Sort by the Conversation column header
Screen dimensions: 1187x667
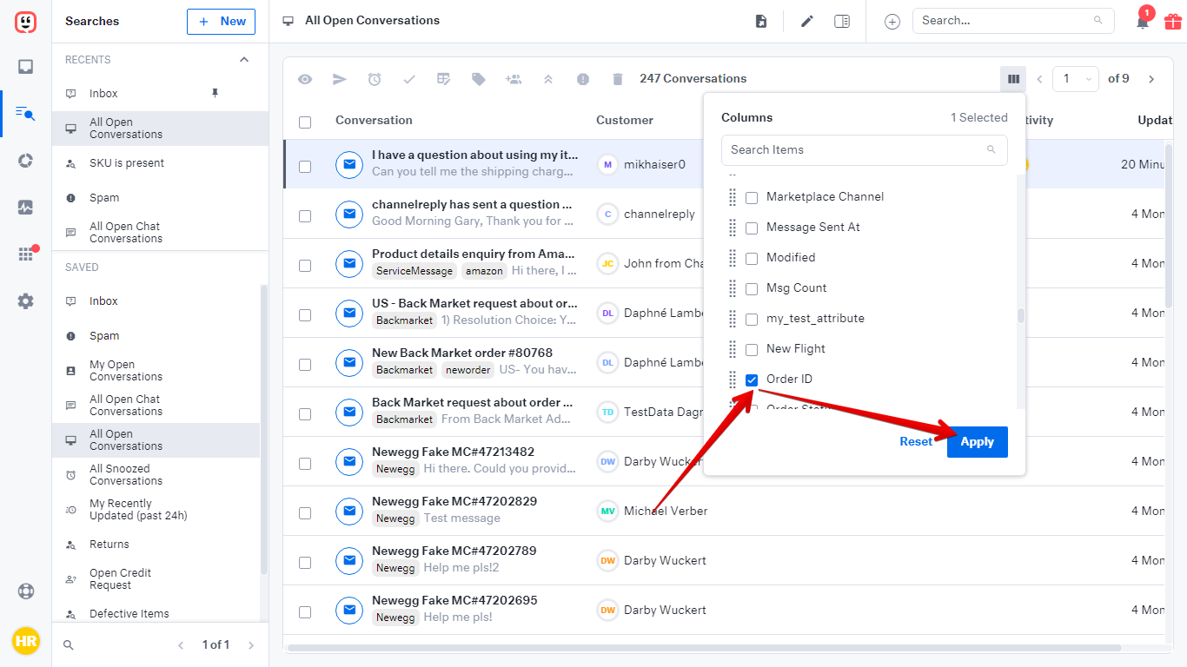coord(374,121)
